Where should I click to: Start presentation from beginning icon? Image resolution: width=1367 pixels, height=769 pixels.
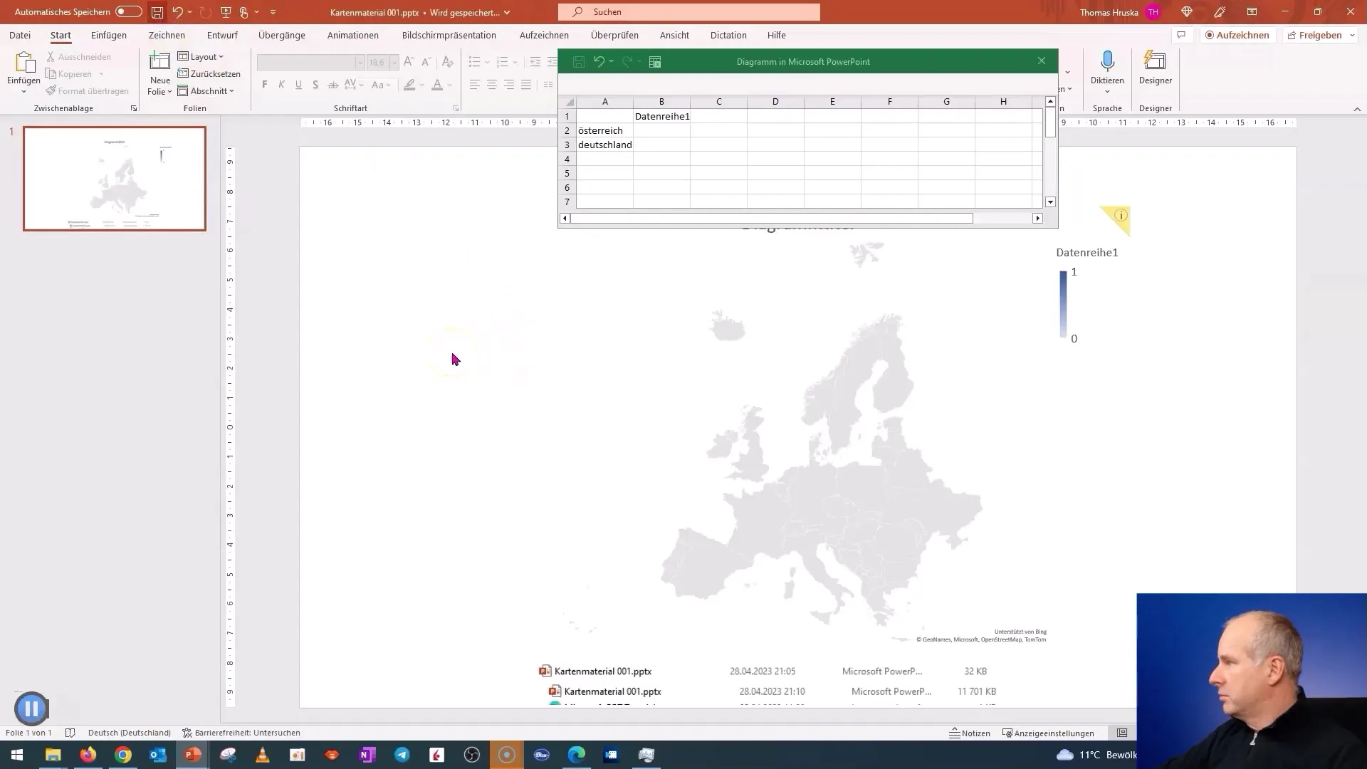(x=226, y=12)
